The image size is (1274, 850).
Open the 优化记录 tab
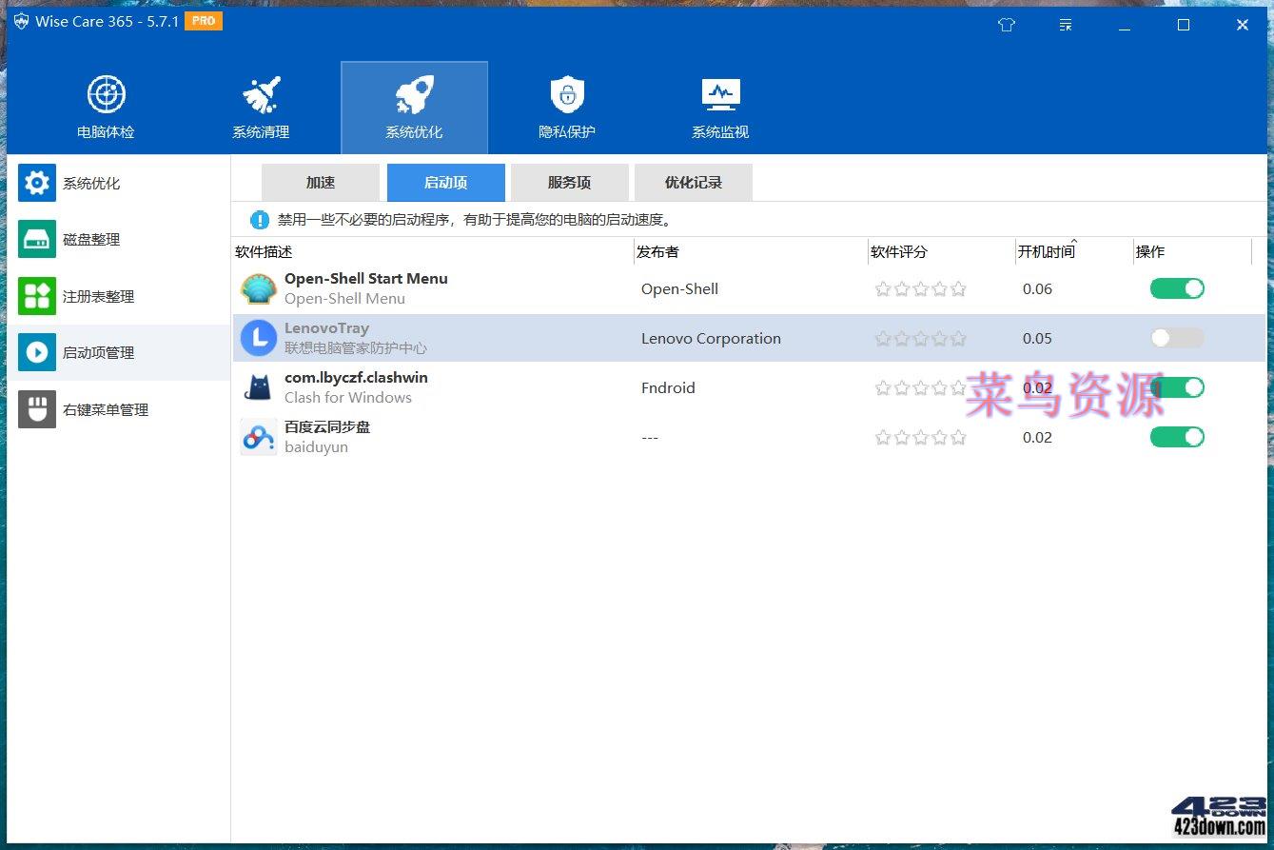693,182
